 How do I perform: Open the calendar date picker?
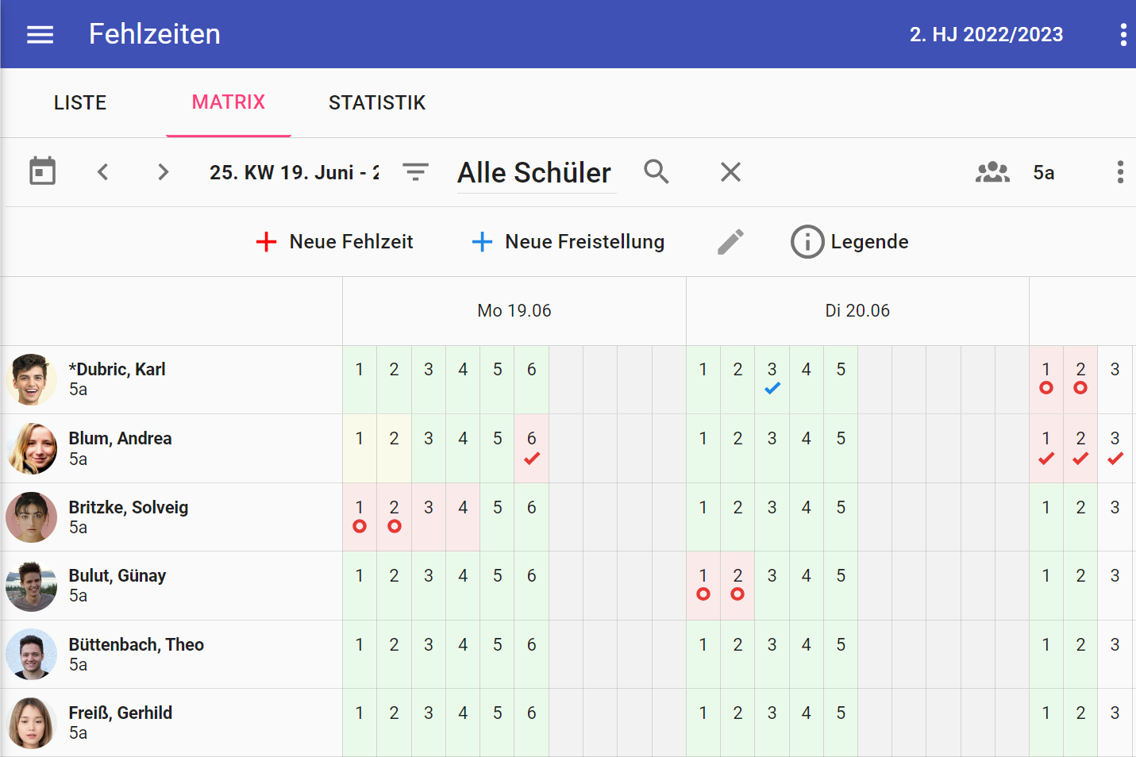click(42, 171)
